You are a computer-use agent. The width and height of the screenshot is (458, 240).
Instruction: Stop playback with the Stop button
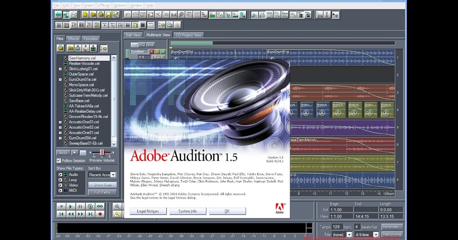tap(61, 206)
